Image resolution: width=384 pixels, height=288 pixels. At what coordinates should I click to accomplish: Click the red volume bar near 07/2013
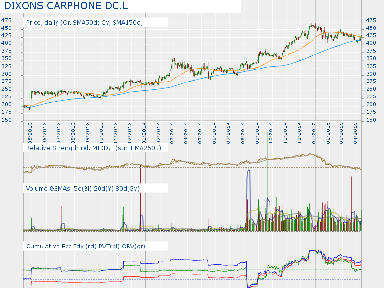click(61, 218)
